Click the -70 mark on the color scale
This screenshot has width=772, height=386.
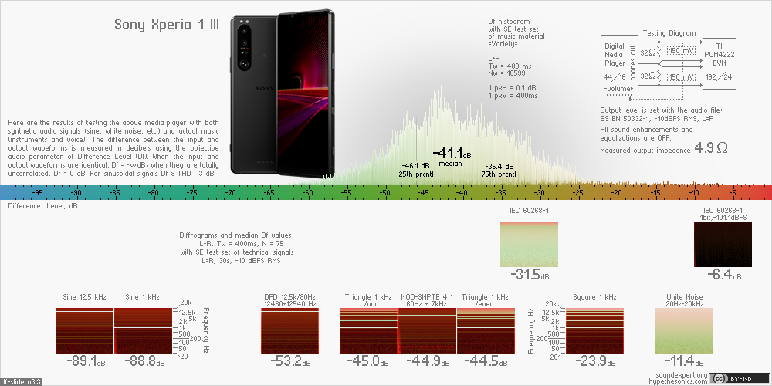[230, 192]
